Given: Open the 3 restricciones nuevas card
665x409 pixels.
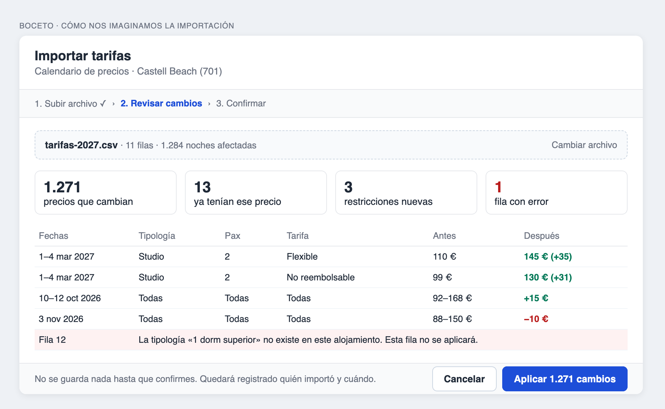Looking at the screenshot, I should click(406, 193).
